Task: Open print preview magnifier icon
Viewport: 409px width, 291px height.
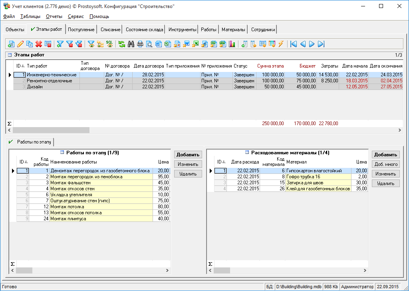Action: tap(149, 44)
